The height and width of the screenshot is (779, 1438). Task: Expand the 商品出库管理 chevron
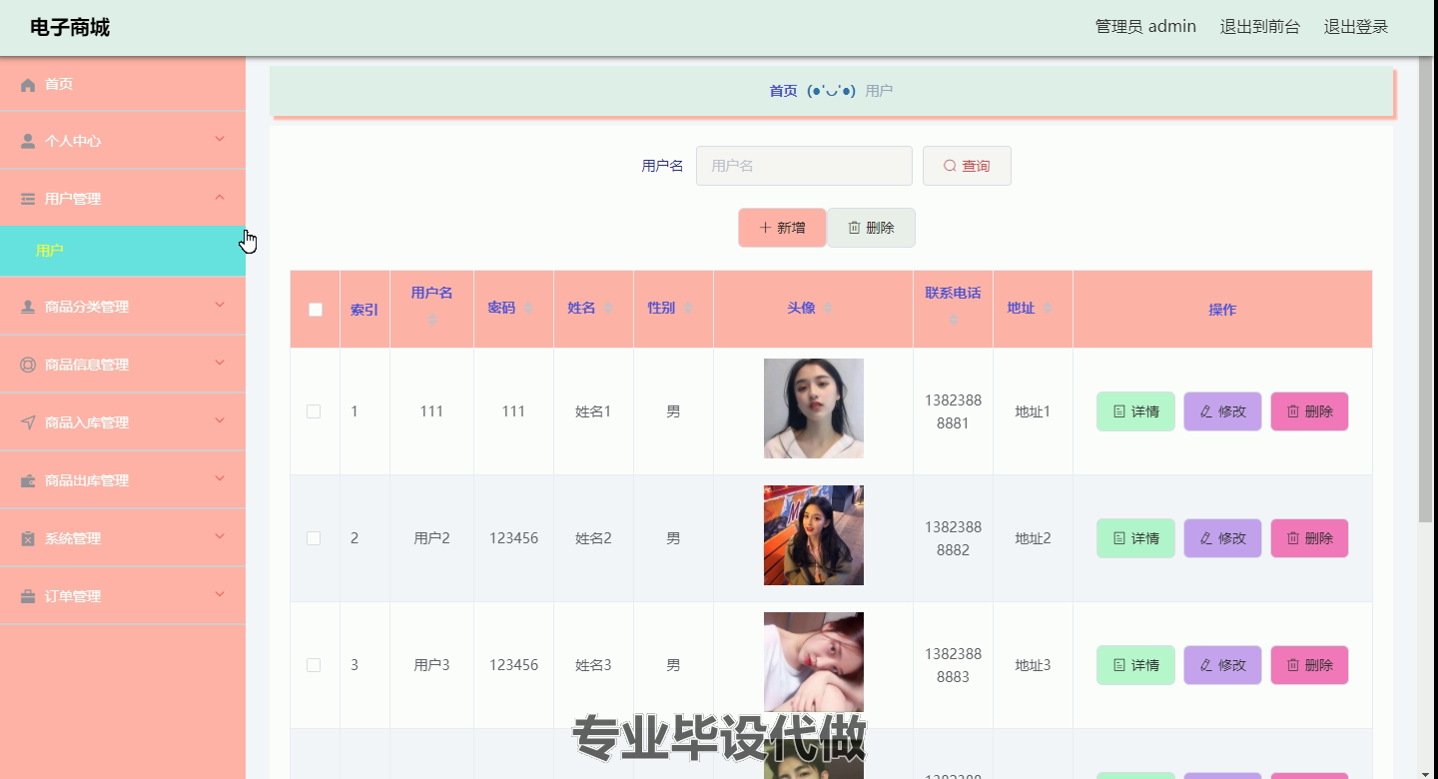click(221, 478)
